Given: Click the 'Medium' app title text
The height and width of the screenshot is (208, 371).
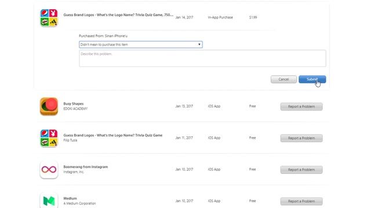Looking at the screenshot, I should pyautogui.click(x=70, y=198).
